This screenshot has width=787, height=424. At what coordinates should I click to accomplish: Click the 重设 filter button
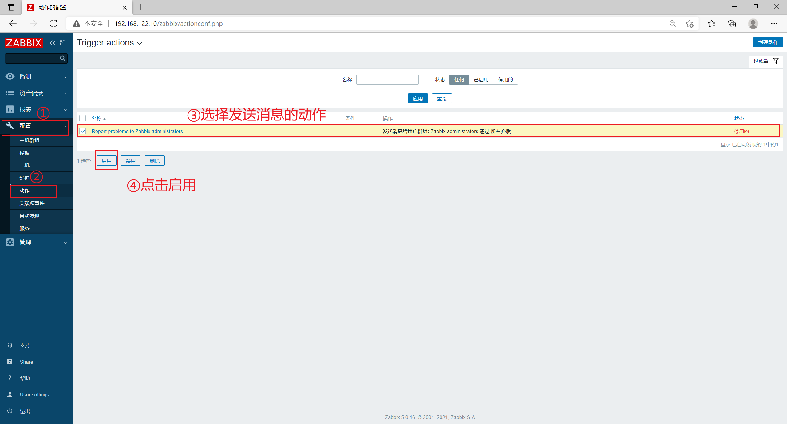(x=442, y=99)
